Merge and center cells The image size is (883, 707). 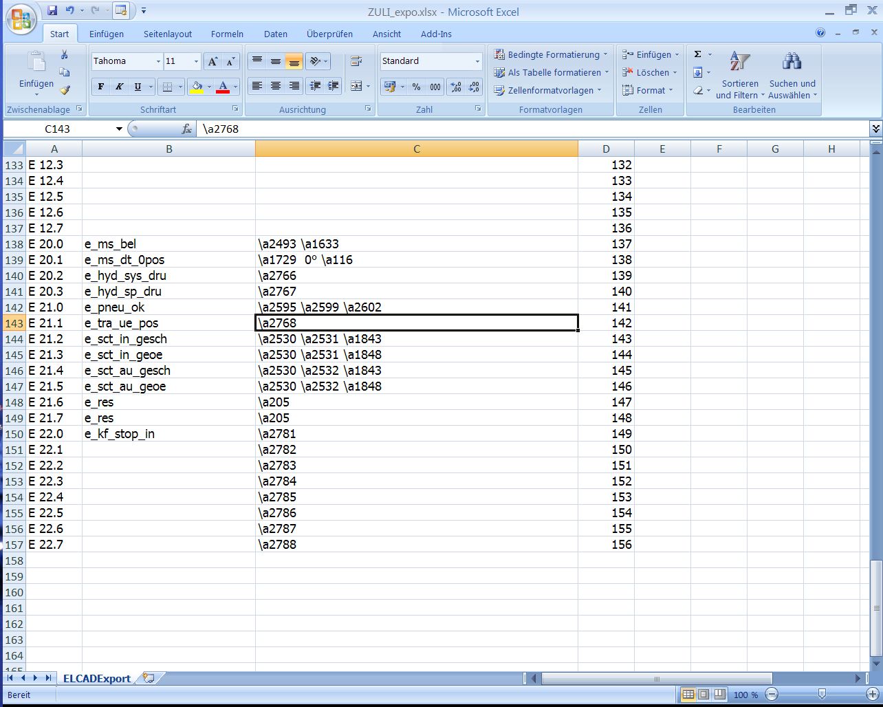coord(356,86)
